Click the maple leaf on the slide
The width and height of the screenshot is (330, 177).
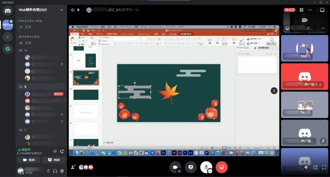[169, 93]
